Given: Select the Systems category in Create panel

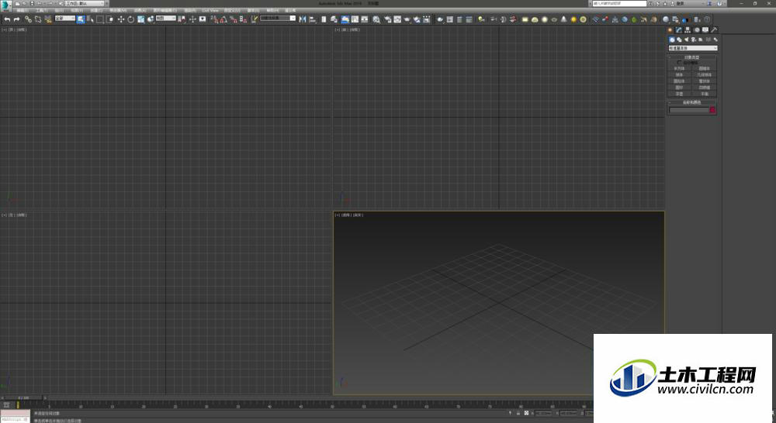Looking at the screenshot, I should point(715,40).
